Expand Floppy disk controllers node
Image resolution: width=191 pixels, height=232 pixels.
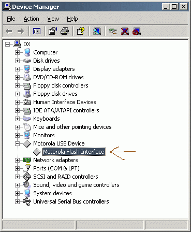coord(17,85)
